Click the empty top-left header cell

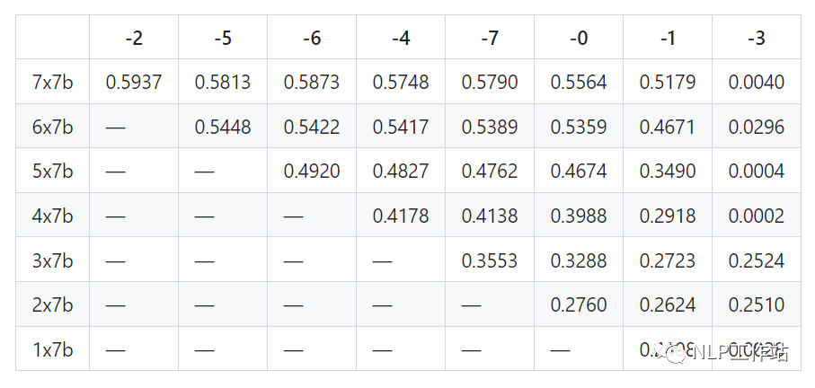tap(52, 38)
